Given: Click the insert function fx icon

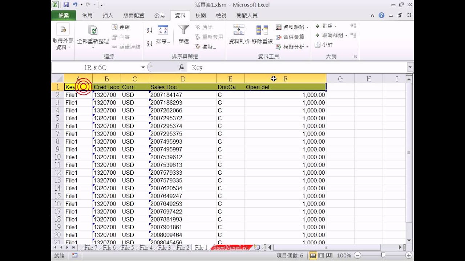Looking at the screenshot, I should pos(181,67).
